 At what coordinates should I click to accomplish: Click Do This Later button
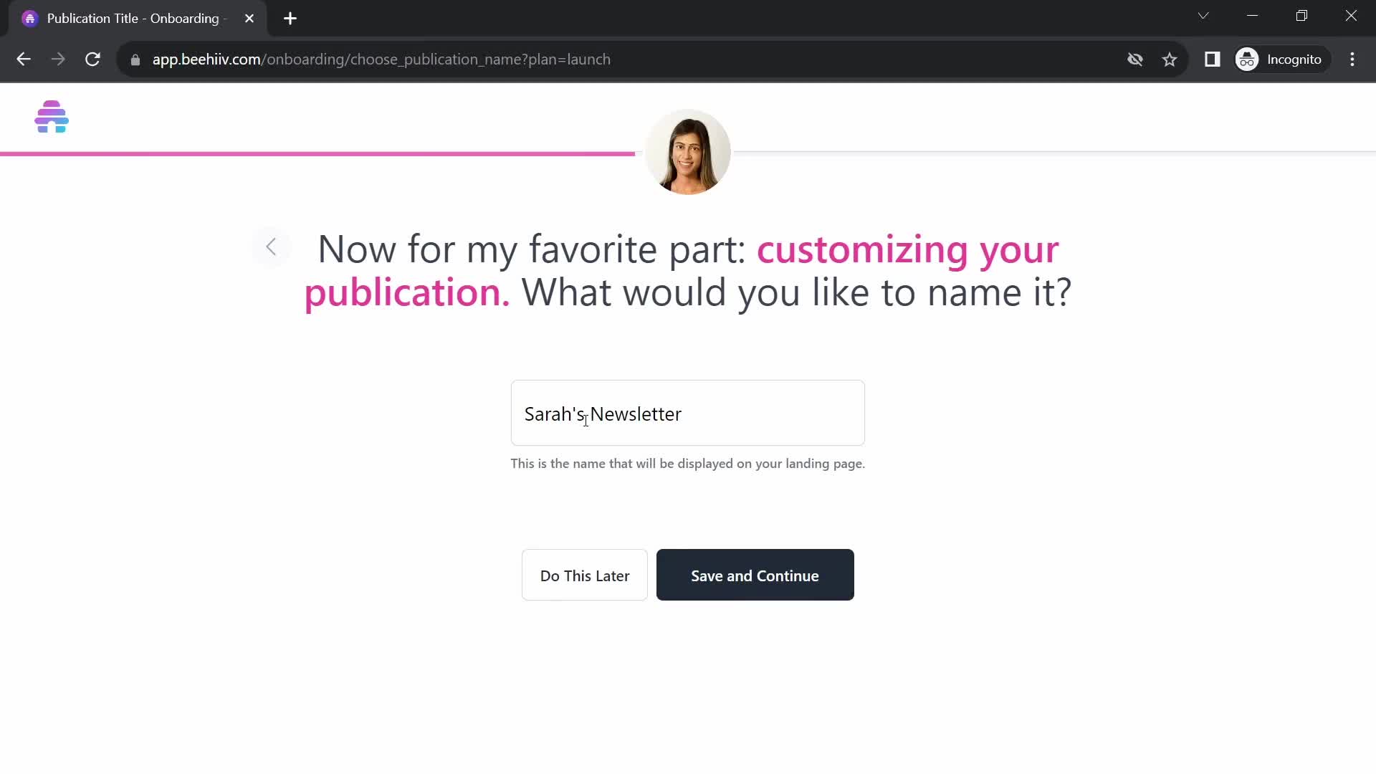tap(584, 575)
